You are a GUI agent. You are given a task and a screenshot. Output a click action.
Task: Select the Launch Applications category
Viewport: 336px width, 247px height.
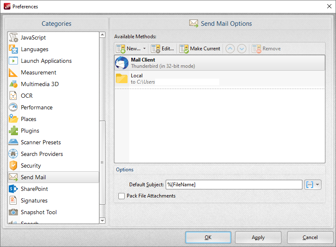click(x=53, y=61)
